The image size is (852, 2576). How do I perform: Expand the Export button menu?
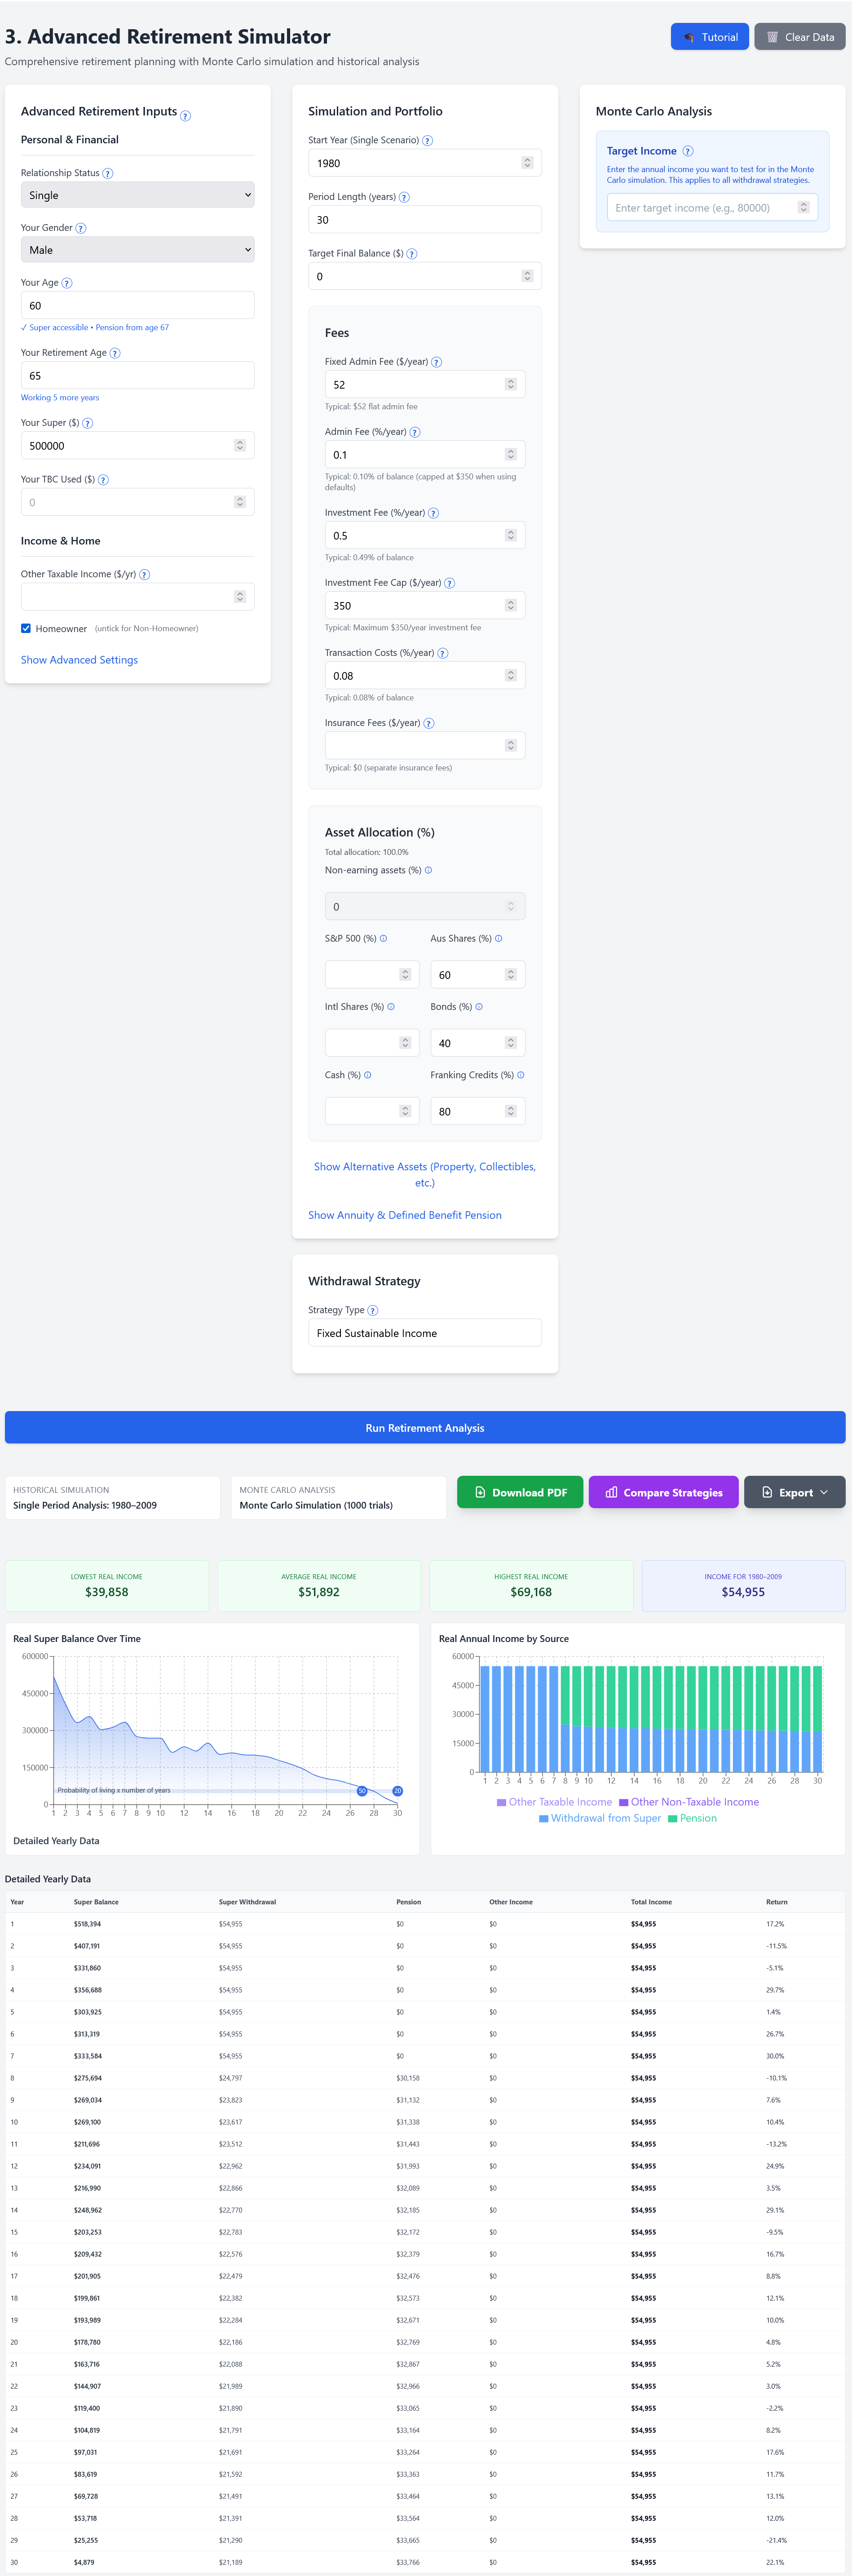(x=794, y=1492)
